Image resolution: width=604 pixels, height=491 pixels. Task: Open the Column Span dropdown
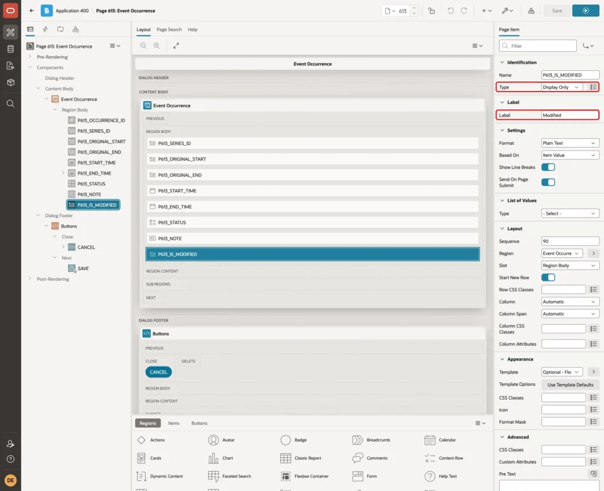point(570,314)
